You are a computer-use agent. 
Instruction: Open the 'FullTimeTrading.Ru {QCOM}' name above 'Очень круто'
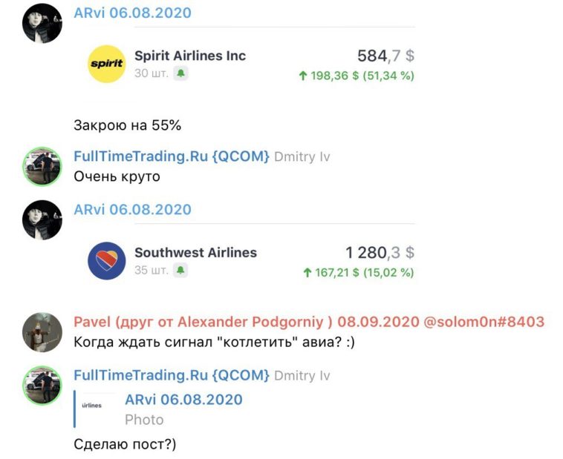172,156
